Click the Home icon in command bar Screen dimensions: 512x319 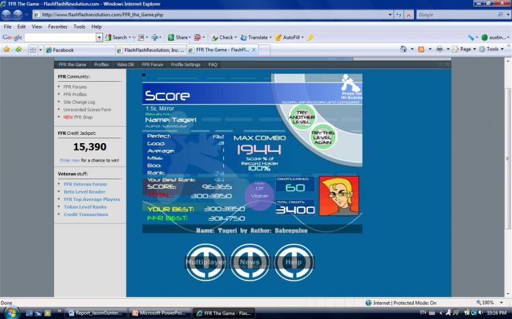pos(403,49)
